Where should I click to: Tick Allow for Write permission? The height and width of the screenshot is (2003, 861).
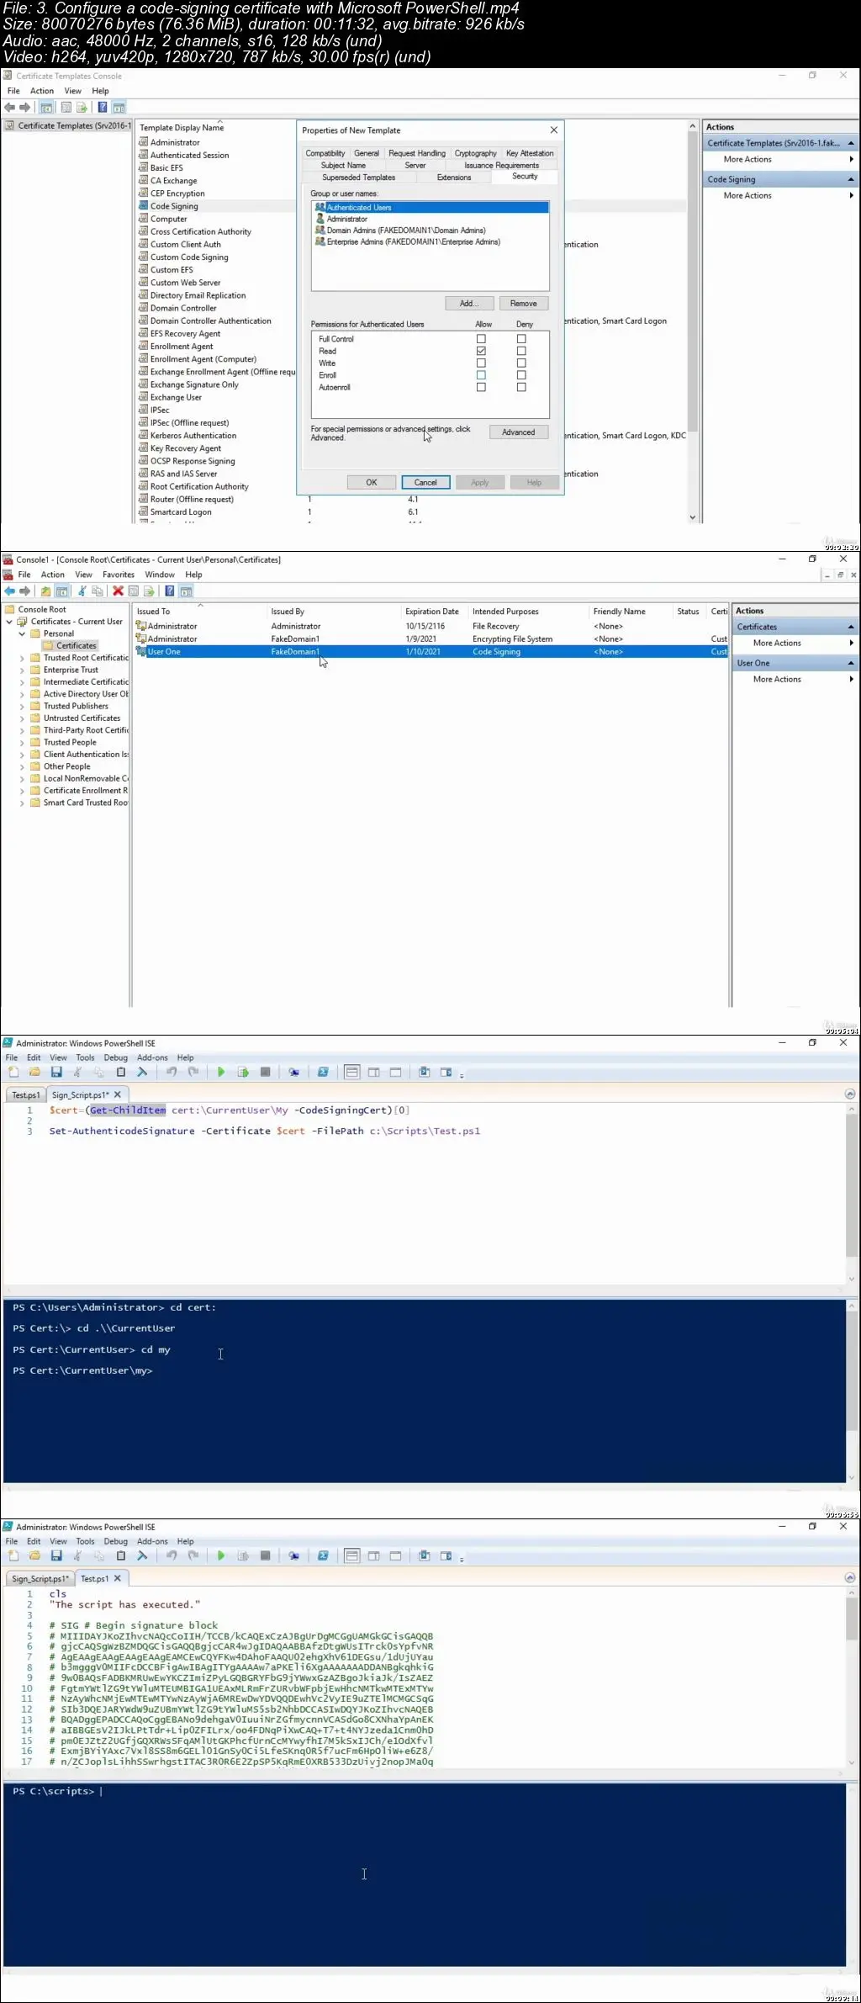point(481,363)
